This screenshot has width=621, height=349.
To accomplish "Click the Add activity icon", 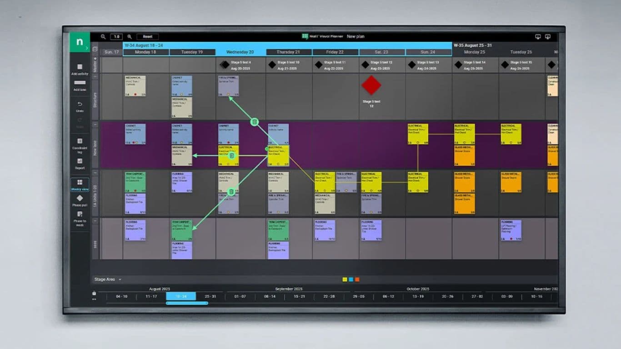I will pos(80,67).
